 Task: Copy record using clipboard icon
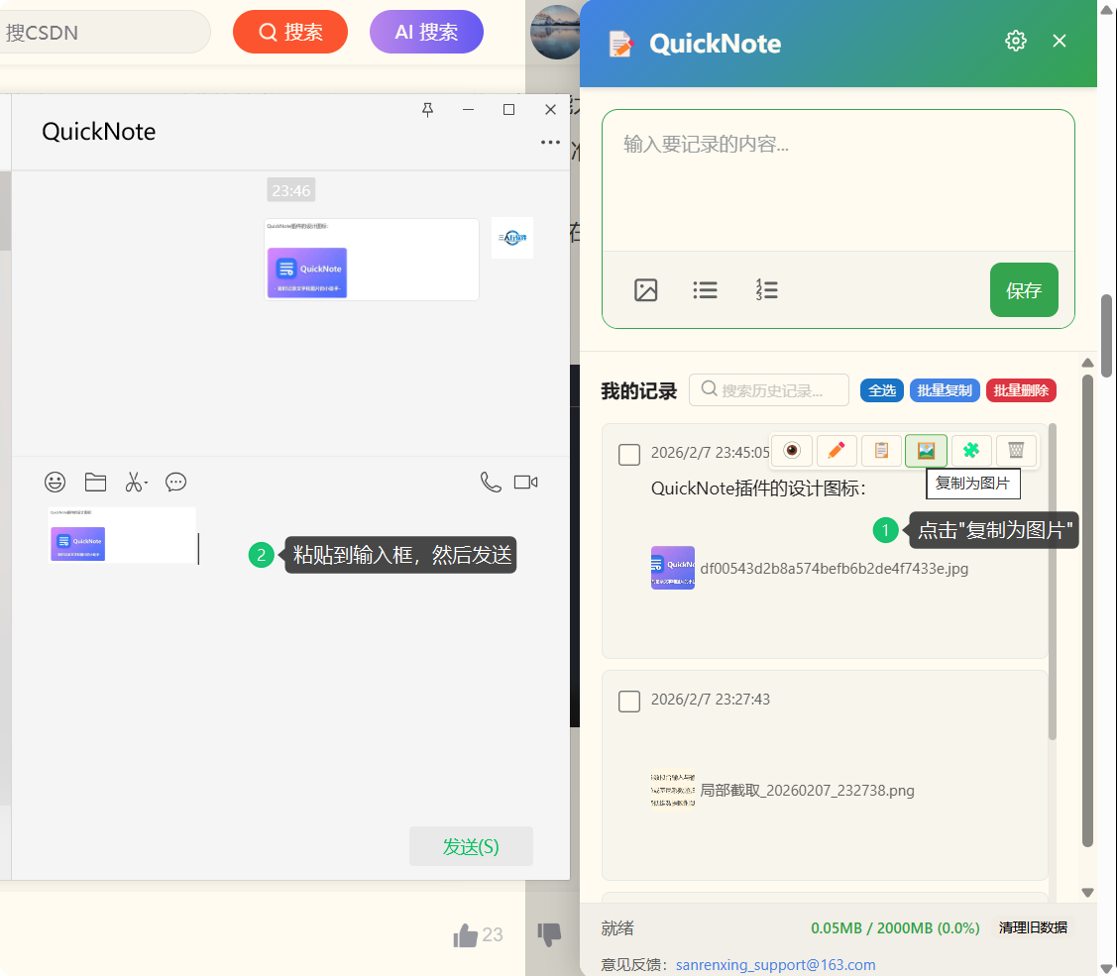tap(881, 451)
